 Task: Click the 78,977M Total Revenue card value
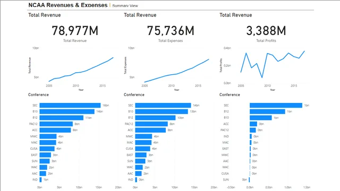(75, 31)
